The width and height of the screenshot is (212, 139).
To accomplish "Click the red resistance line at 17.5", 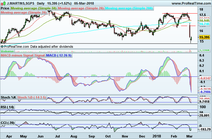I will pyautogui.click(x=180, y=14).
